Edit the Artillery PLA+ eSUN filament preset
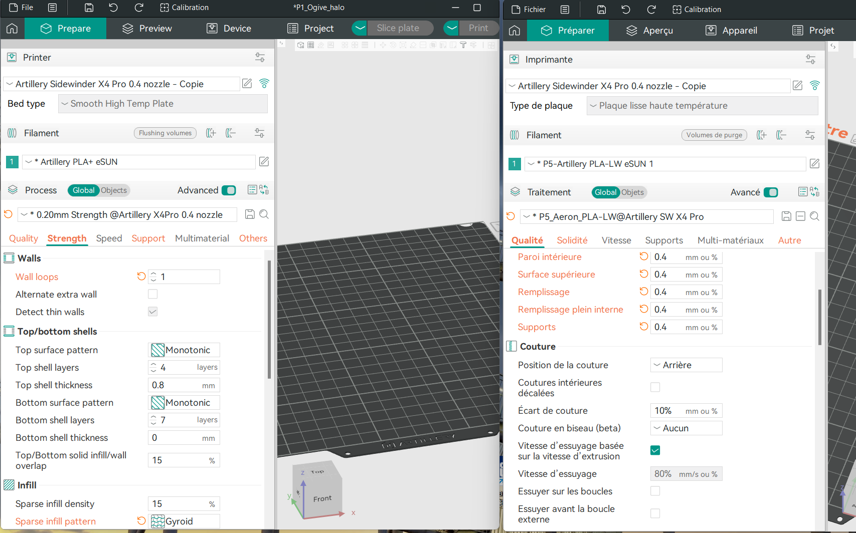Screen dimensions: 856x533 pos(264,161)
